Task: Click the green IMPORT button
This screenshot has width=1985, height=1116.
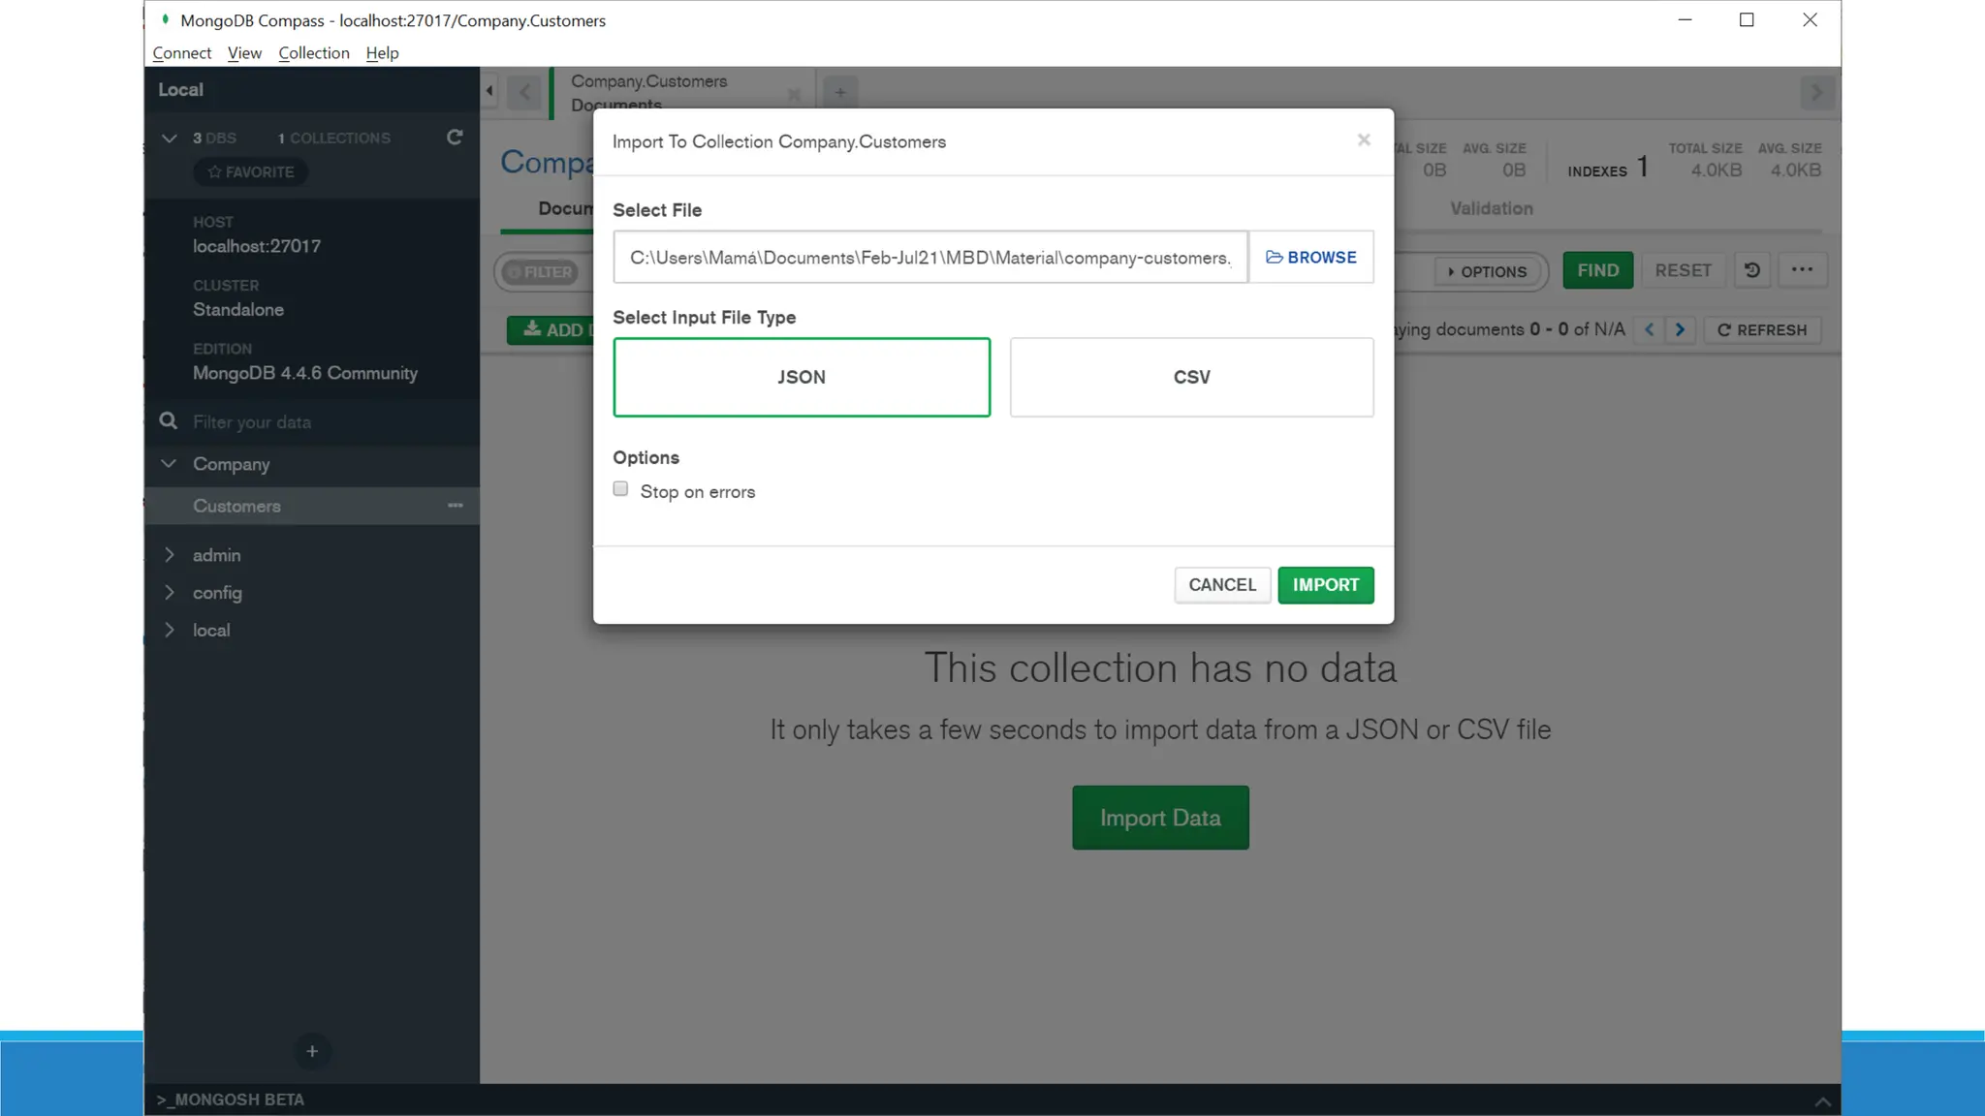Action: (x=1325, y=585)
